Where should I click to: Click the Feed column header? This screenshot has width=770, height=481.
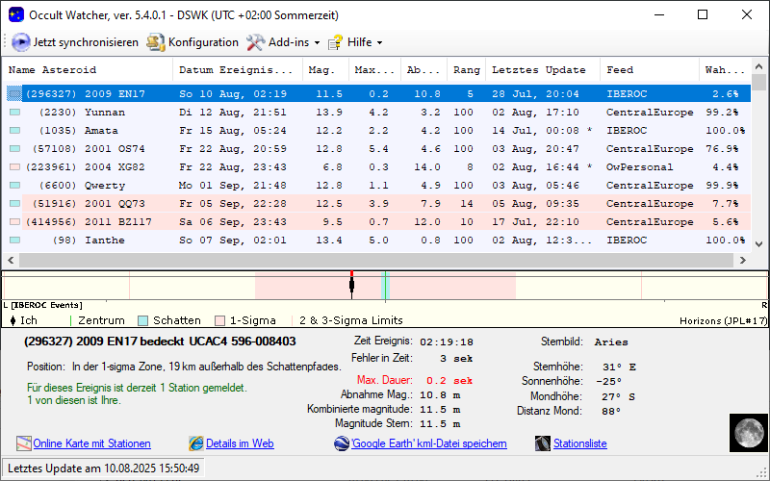tap(620, 70)
